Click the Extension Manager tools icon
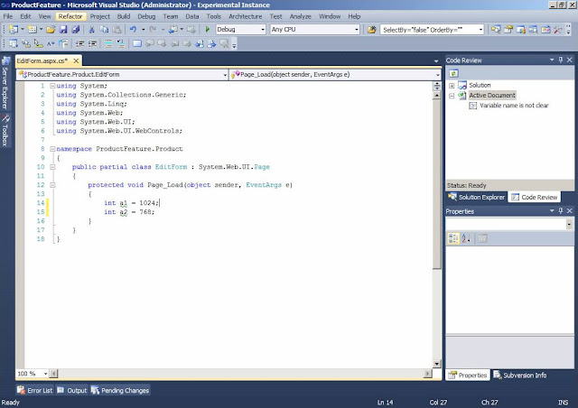 coord(558,30)
